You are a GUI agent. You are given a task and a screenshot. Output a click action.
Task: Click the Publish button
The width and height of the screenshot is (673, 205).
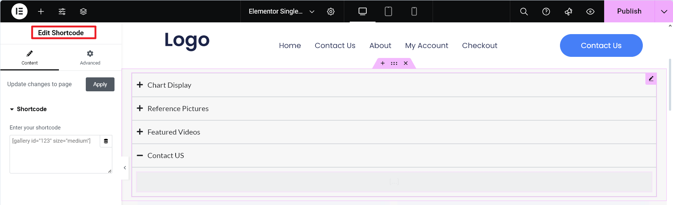tap(629, 11)
